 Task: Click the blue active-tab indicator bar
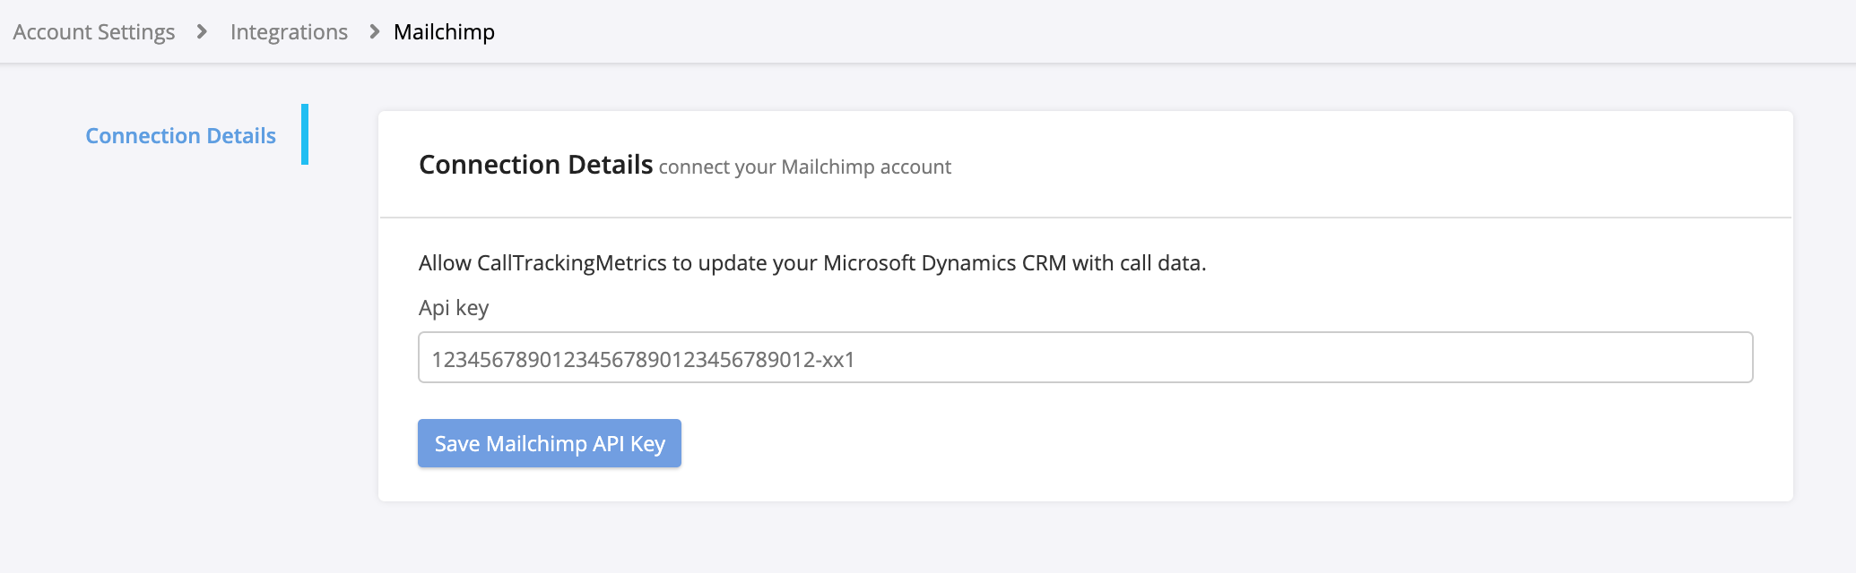pyautogui.click(x=305, y=134)
